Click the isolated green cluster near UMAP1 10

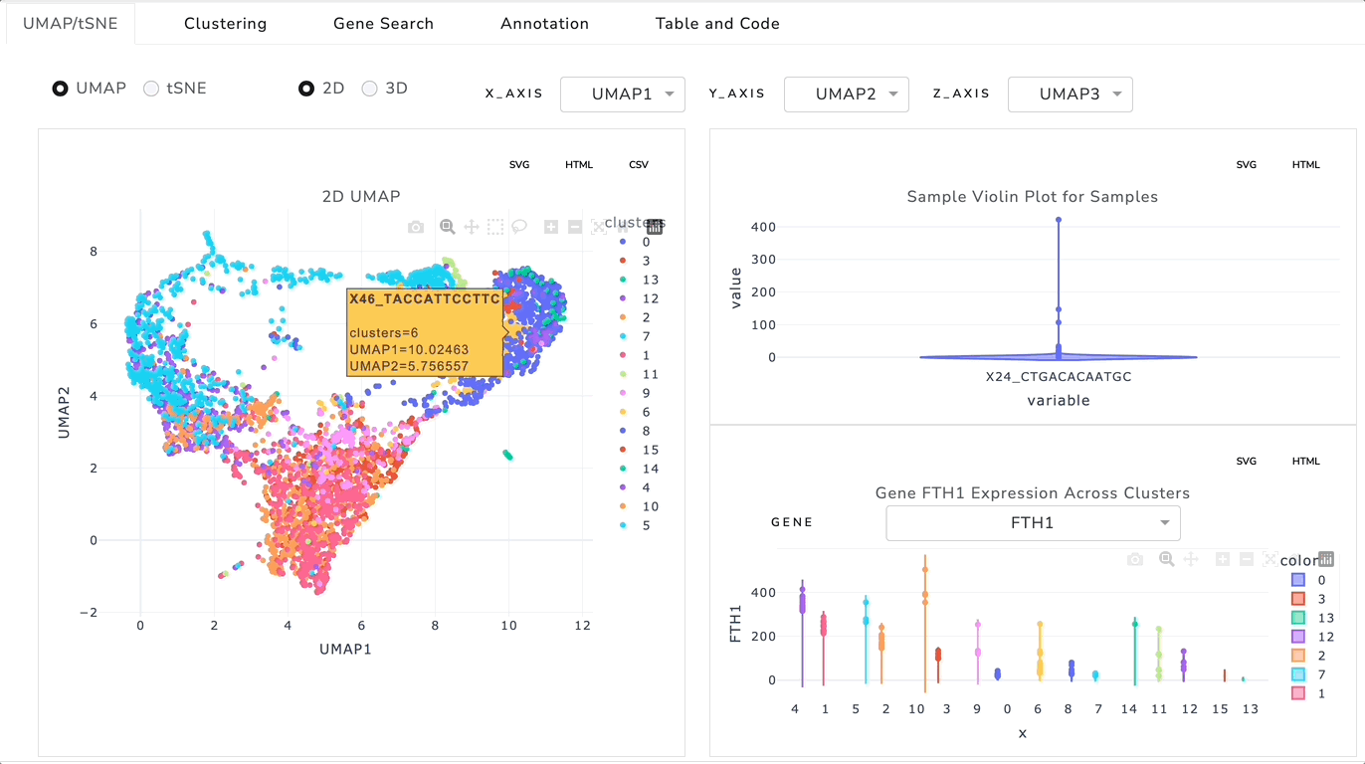[x=507, y=455]
